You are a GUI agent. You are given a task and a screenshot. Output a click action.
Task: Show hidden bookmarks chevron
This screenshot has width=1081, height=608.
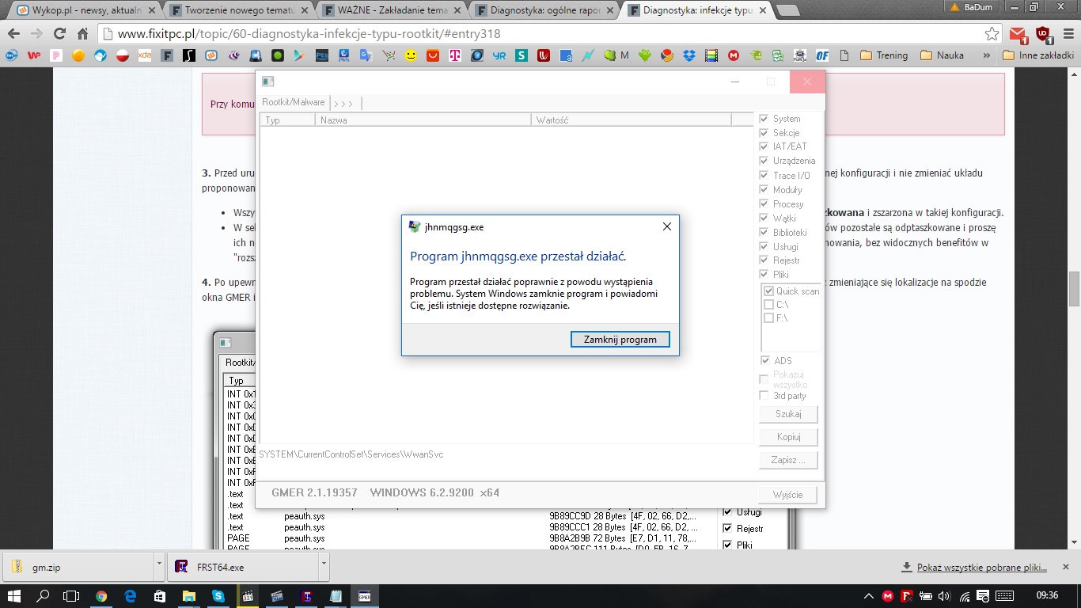click(x=986, y=55)
